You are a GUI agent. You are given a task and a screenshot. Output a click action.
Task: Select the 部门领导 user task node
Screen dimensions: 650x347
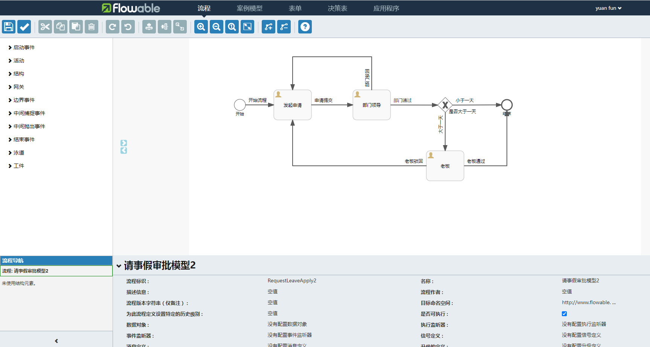tap(372, 105)
